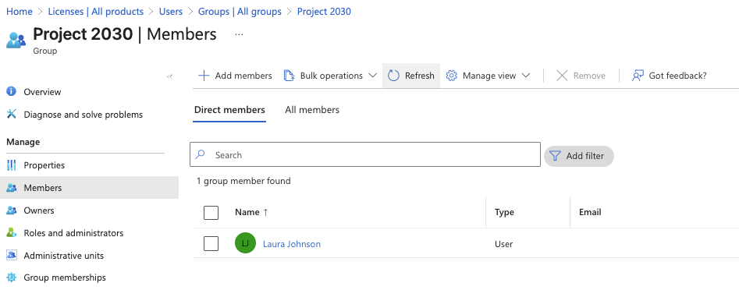The image size is (739, 290).
Task: Open Roles and administrators icon
Action: pos(12,233)
